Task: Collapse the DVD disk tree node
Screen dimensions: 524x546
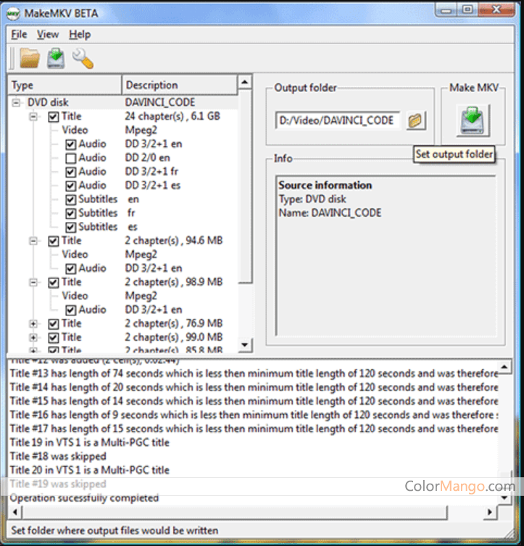Action: tap(17, 103)
